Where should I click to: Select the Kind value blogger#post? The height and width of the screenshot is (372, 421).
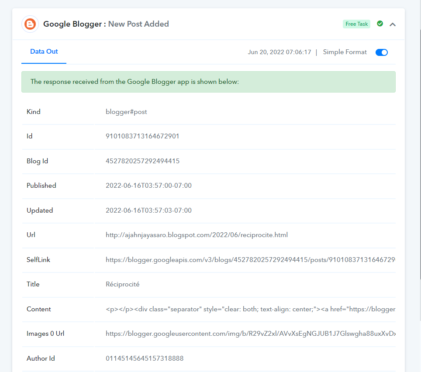click(x=126, y=112)
